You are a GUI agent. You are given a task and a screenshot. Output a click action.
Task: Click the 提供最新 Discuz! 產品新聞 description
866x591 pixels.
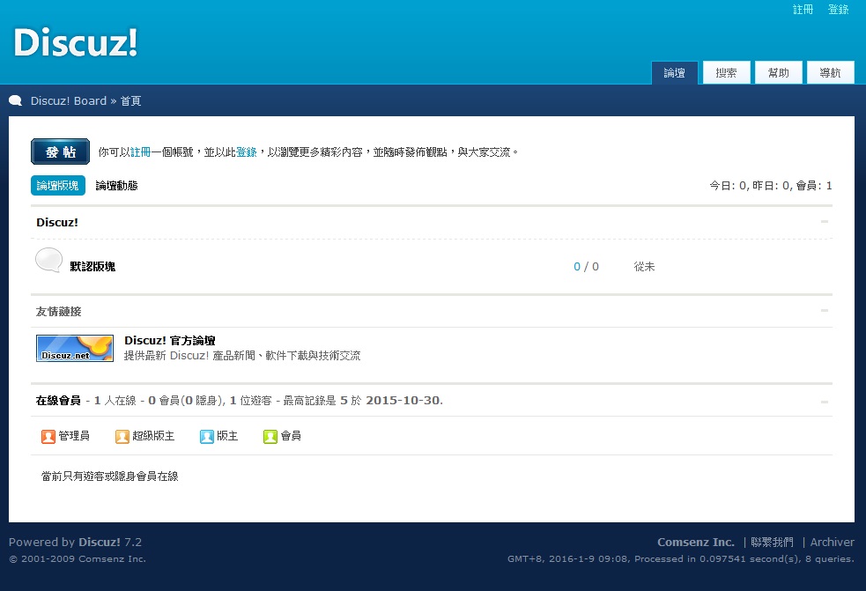pyautogui.click(x=242, y=356)
